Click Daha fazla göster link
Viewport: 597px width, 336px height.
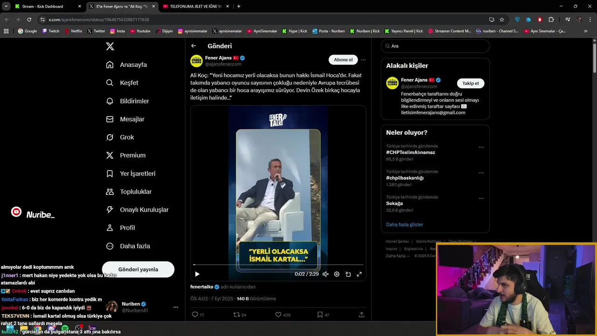pos(404,224)
